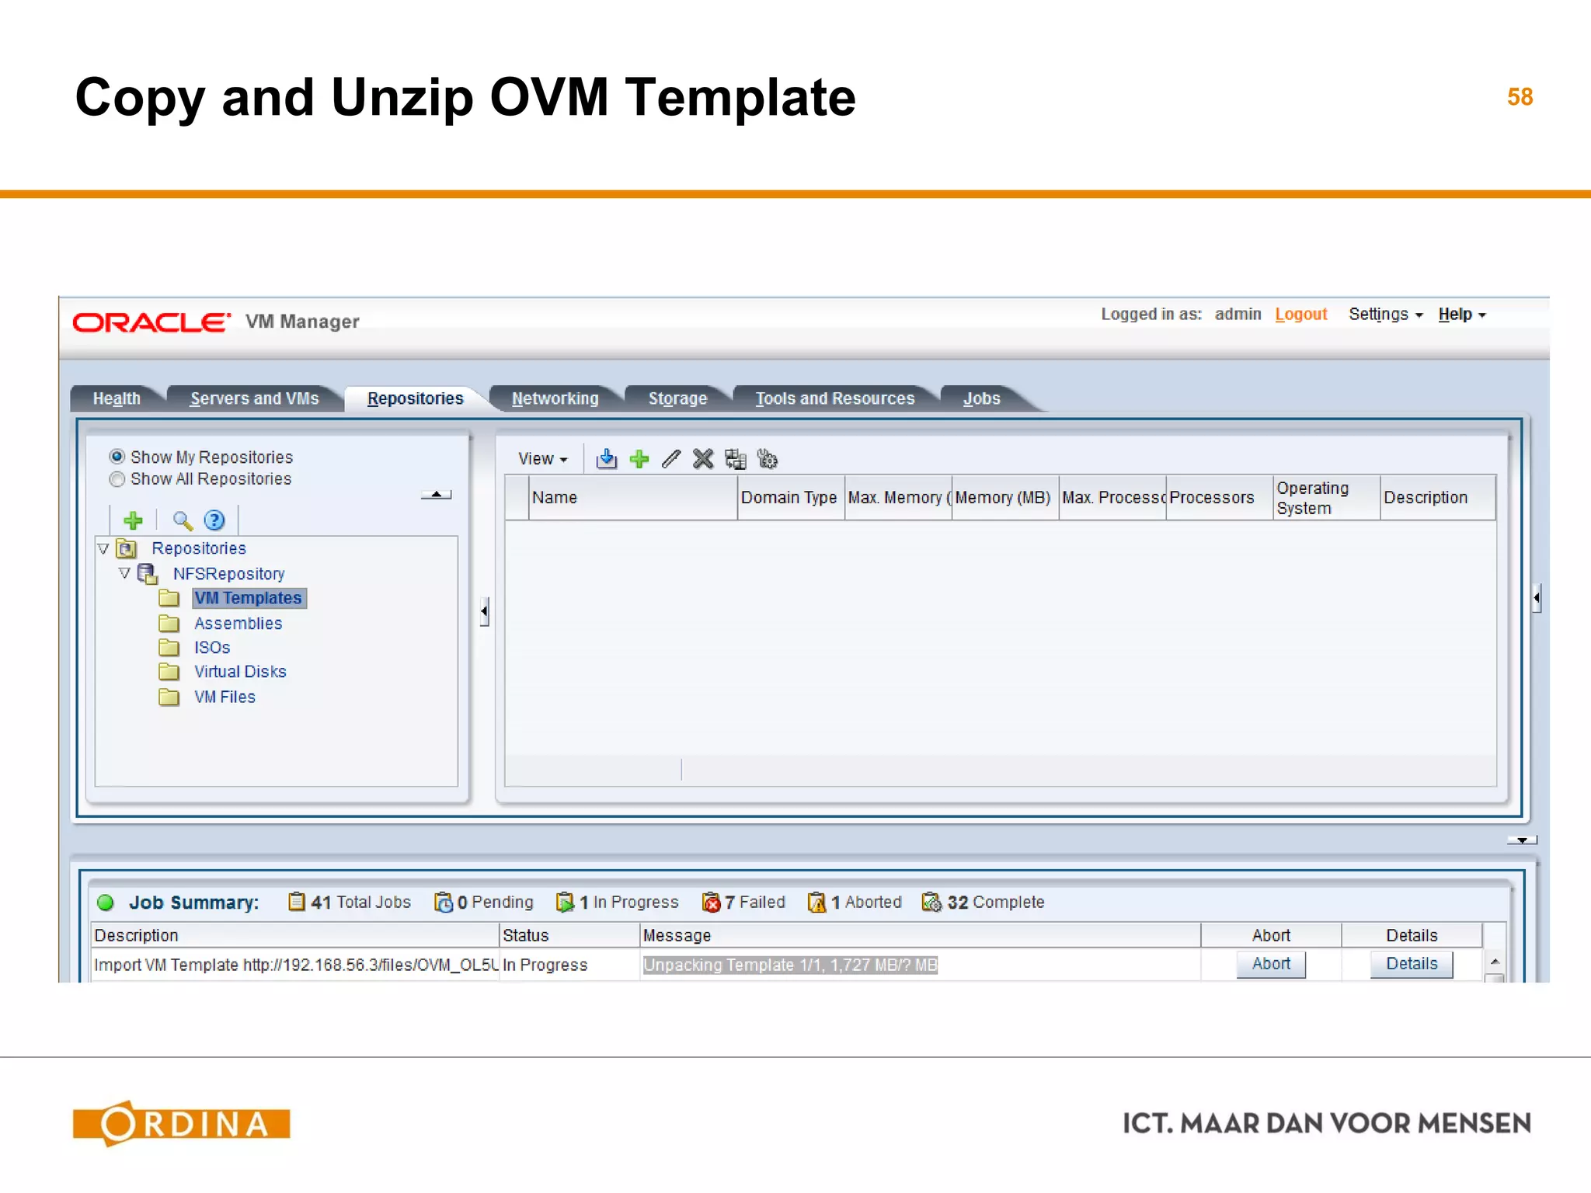This screenshot has width=1591, height=1193.
Task: Collapse the repository filter panel upward
Action: [x=437, y=495]
